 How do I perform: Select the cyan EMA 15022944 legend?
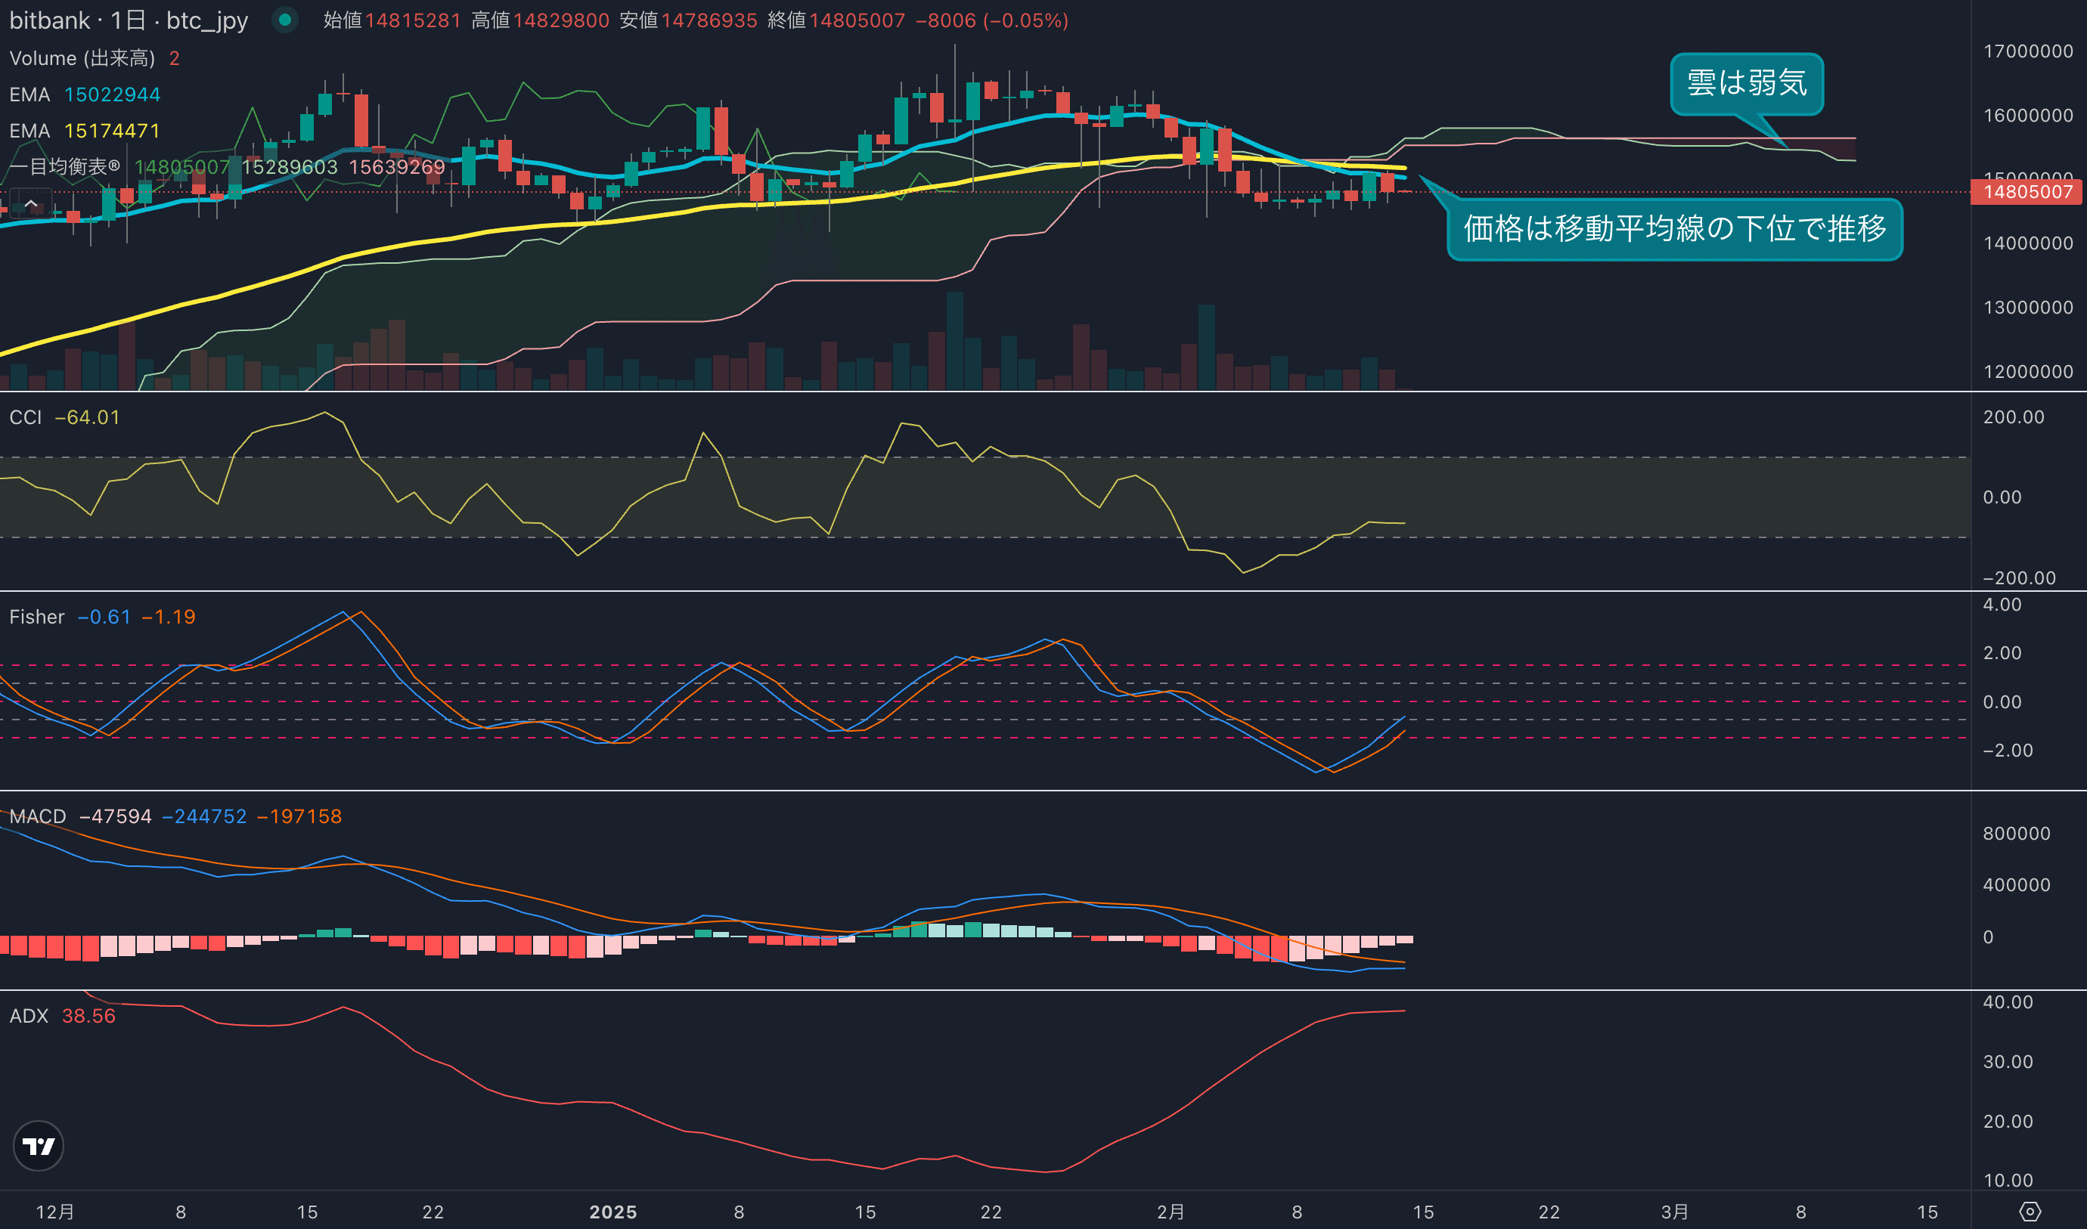tap(85, 94)
